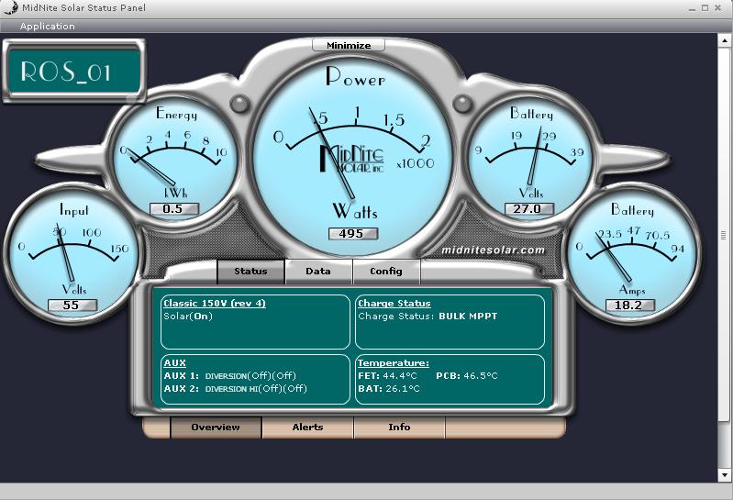Click the 55 input volts readout
733x500 pixels.
72,306
